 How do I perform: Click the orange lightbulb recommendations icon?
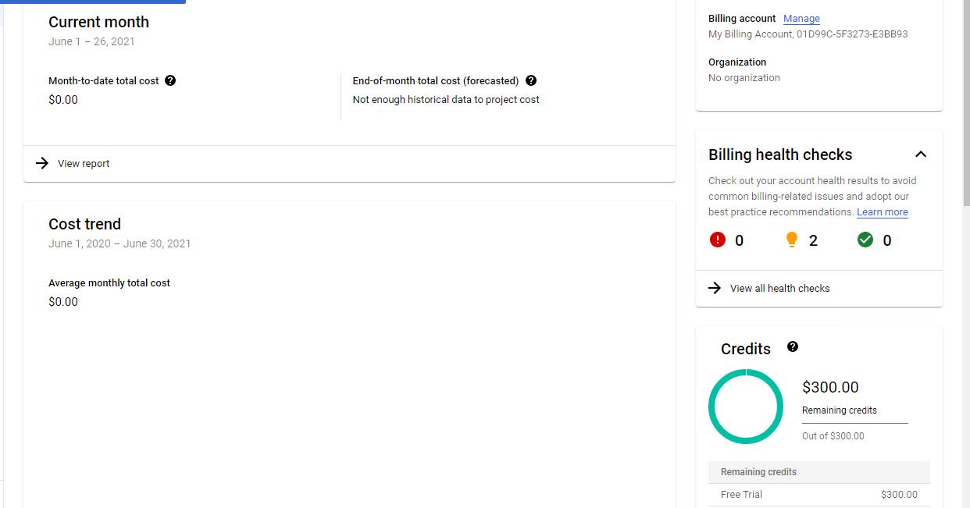pos(791,240)
